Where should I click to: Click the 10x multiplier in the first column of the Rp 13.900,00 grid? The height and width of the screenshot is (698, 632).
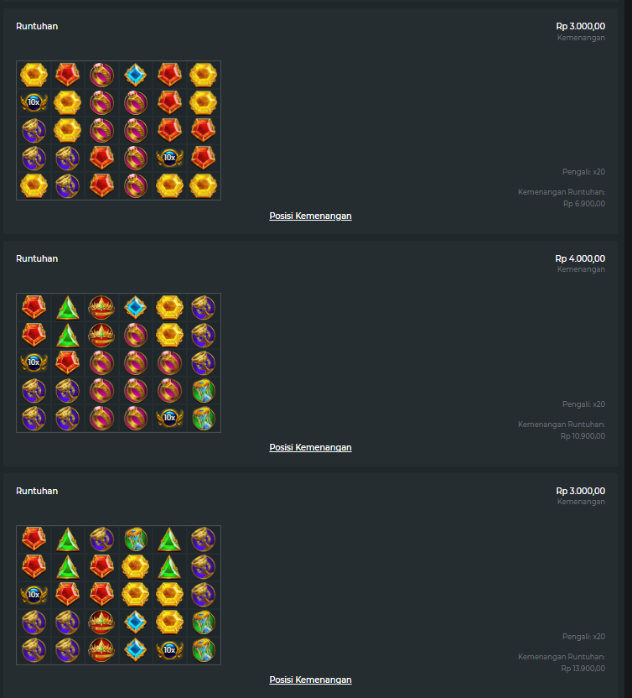[34, 595]
